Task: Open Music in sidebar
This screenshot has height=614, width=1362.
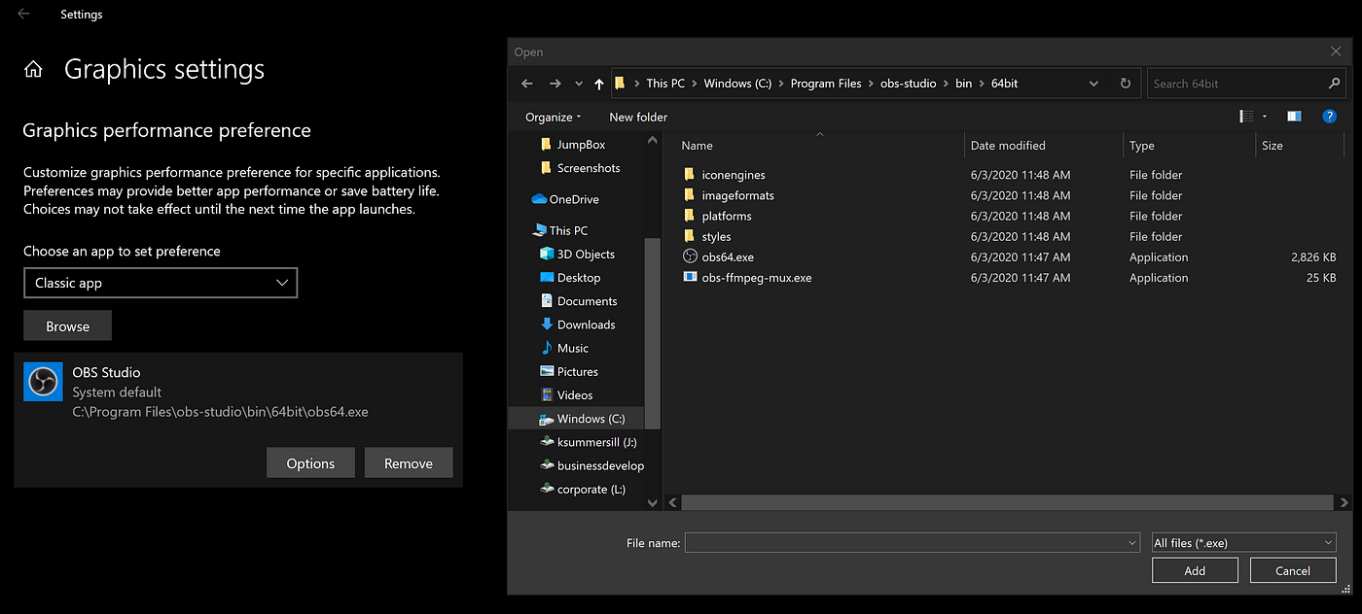Action: (x=563, y=348)
